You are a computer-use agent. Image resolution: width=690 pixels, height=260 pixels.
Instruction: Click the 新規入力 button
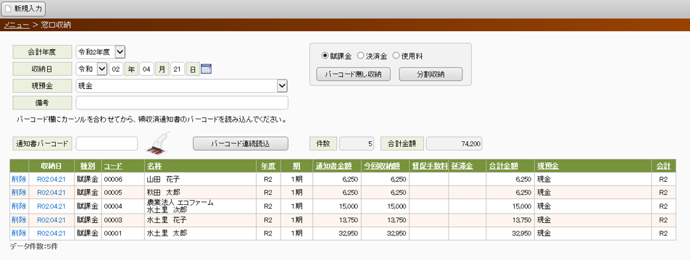click(24, 9)
